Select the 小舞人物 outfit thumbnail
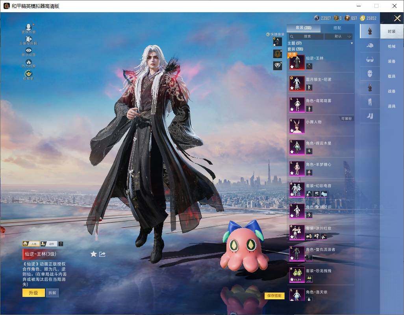This screenshot has width=404, height=315. tap(297, 126)
